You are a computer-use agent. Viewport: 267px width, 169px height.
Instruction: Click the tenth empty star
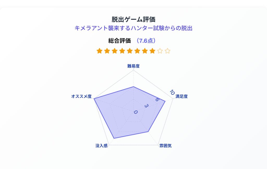point(168,51)
